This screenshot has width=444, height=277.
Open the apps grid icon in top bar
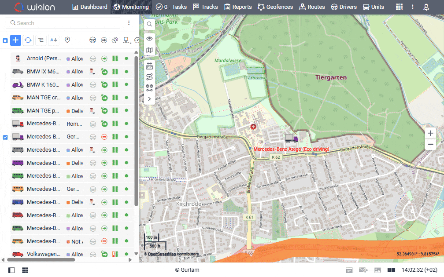click(x=399, y=7)
